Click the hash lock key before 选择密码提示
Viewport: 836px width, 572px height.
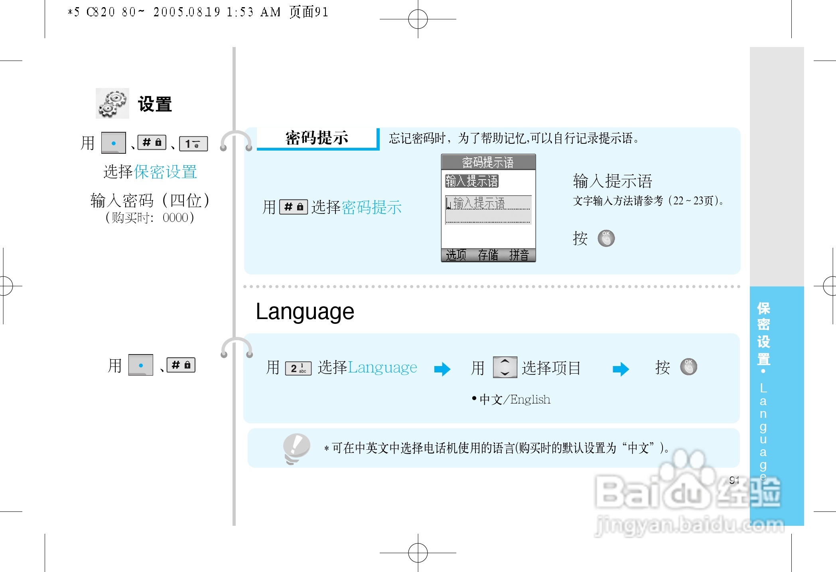tap(293, 207)
